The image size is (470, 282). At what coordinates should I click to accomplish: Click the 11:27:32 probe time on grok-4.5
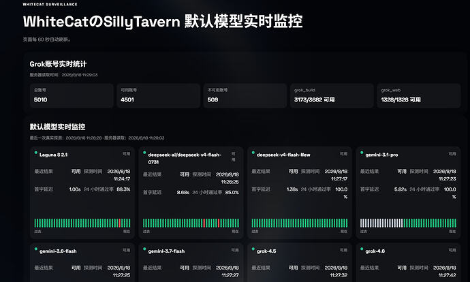[339, 275]
